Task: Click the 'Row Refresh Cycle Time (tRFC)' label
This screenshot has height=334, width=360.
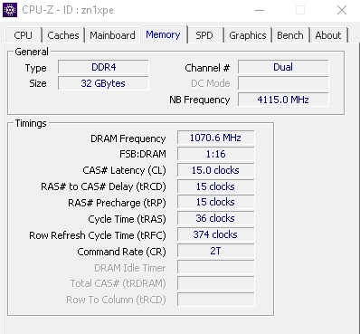Action: pos(98,235)
